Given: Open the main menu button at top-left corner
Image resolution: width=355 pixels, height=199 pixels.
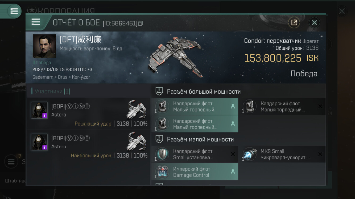Looking at the screenshot, I should [14, 11].
